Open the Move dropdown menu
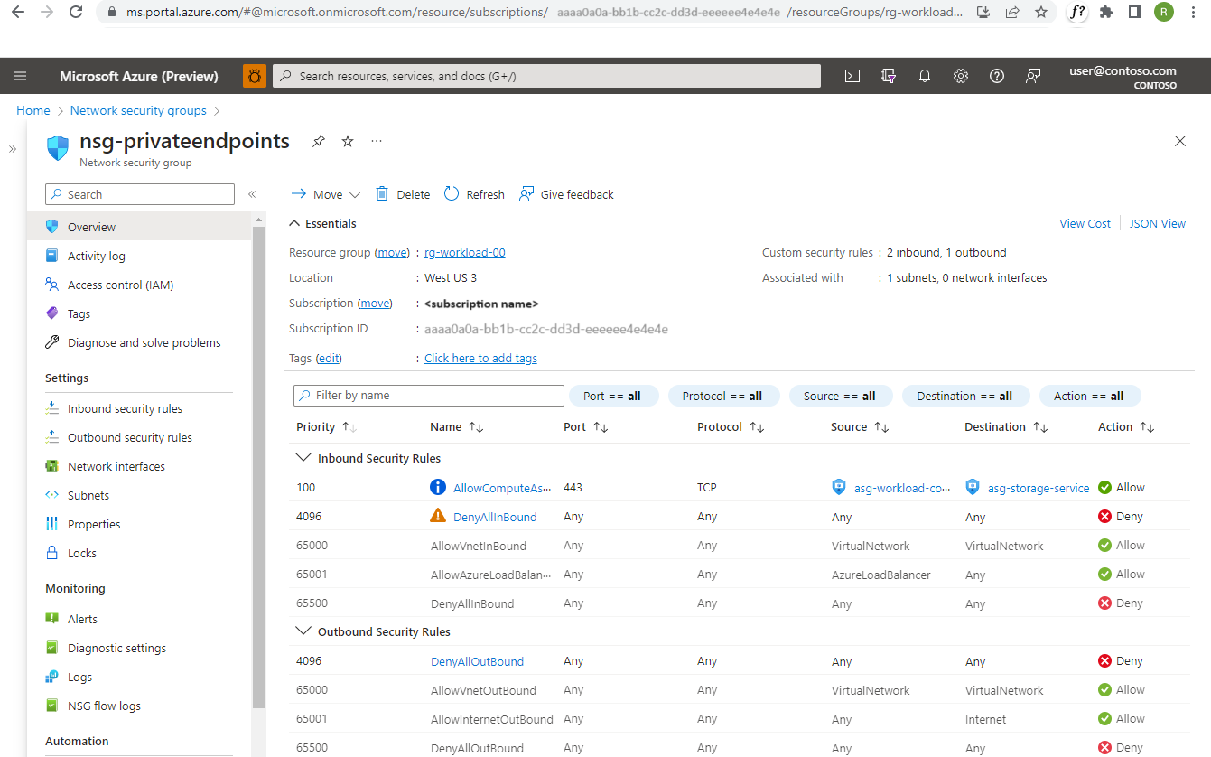1211x757 pixels. pyautogui.click(x=326, y=194)
